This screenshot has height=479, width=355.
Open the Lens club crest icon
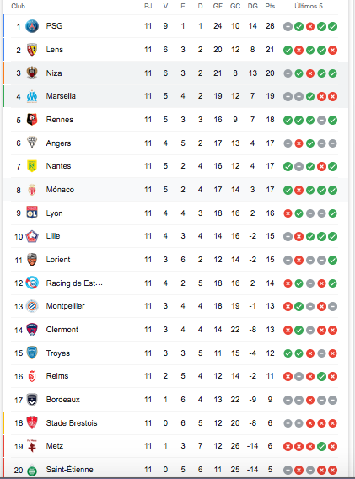click(32, 50)
